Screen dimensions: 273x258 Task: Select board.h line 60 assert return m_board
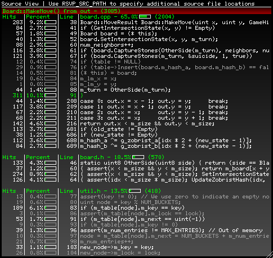coord(174,169)
